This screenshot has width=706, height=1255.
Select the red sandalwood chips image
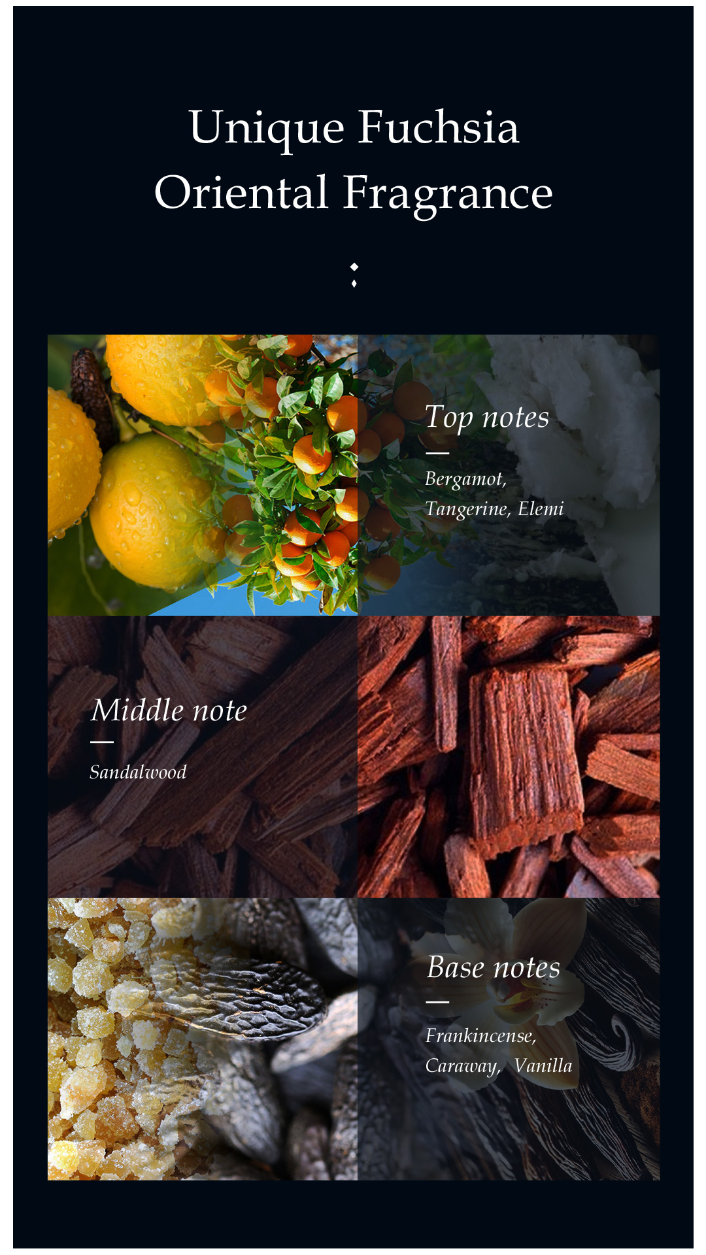[509, 756]
